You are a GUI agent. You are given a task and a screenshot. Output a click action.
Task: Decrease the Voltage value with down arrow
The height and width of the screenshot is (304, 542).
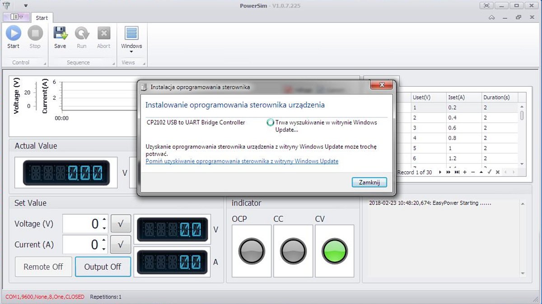[104, 228]
